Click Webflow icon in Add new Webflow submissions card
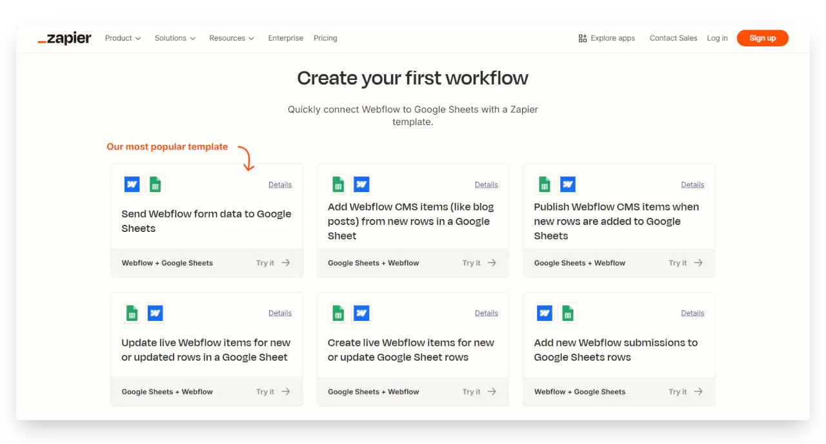The height and width of the screenshot is (444, 826). click(545, 313)
